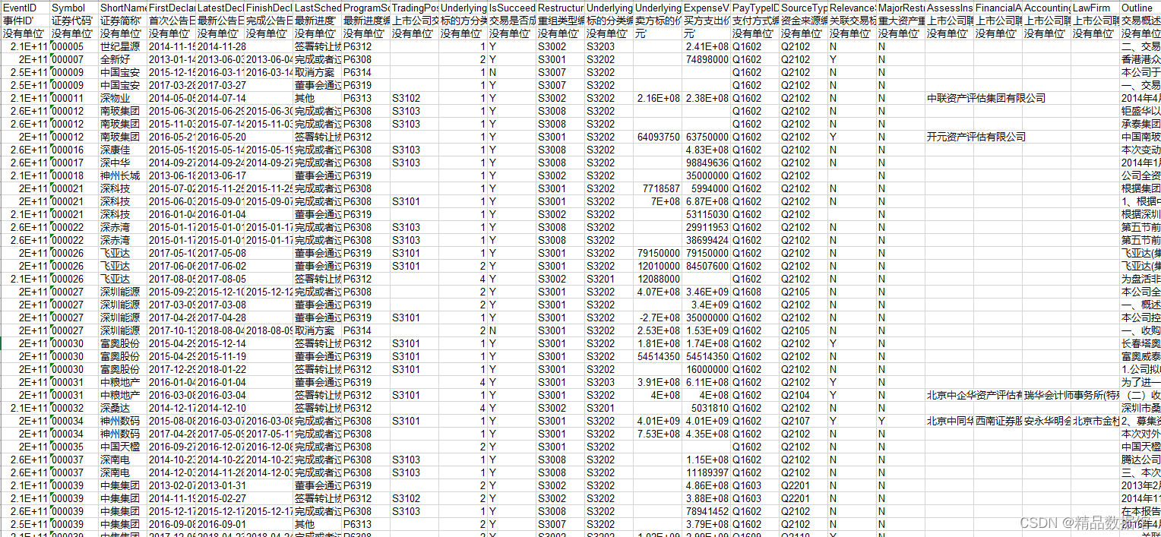The image size is (1161, 537).
Task: Select the Q2104 source type cell
Action: click(x=803, y=395)
